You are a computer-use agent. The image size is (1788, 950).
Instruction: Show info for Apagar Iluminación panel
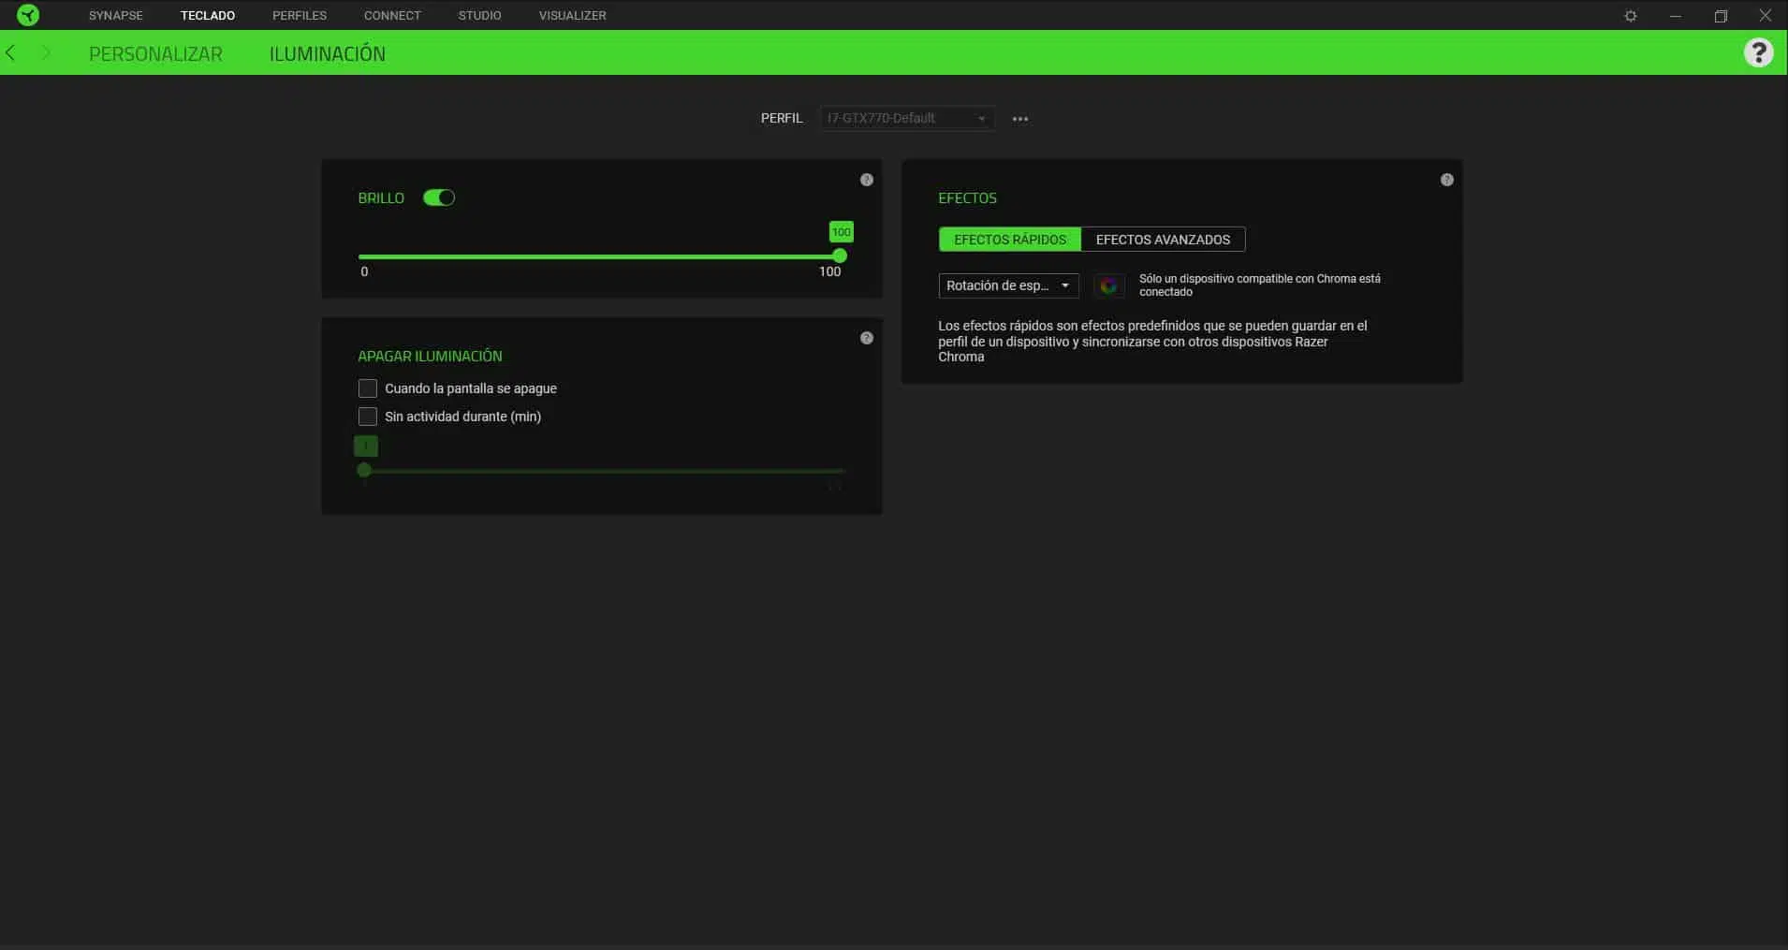point(867,338)
